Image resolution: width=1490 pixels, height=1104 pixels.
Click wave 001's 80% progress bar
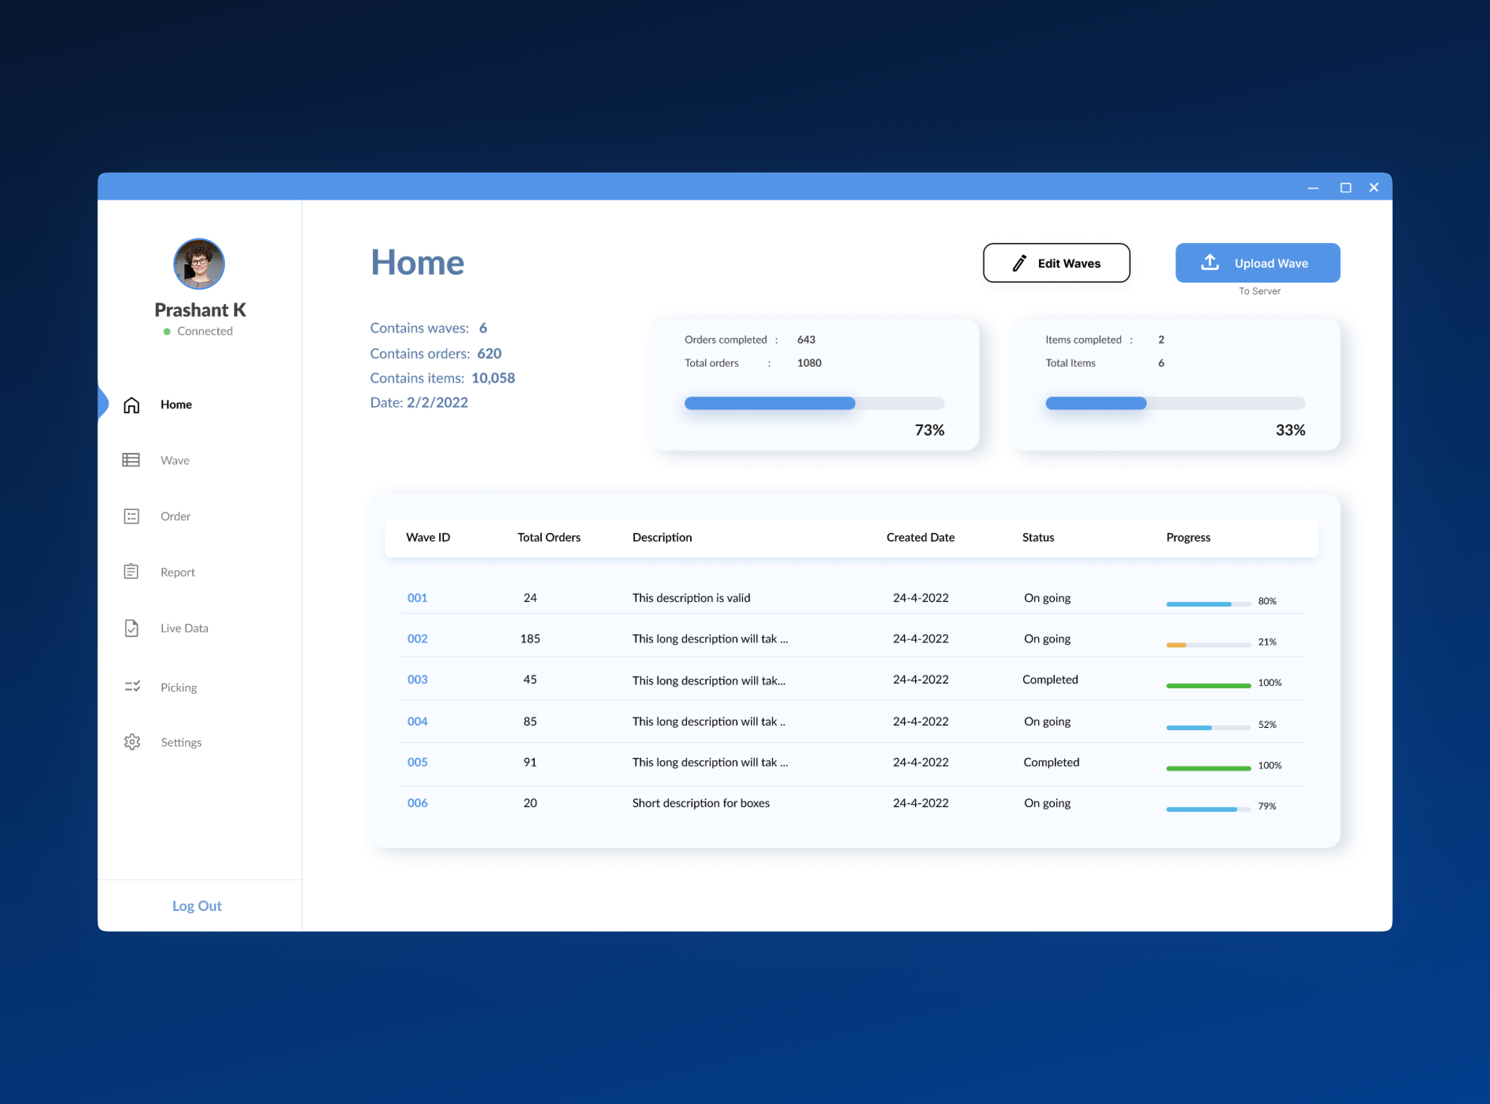[x=1208, y=604]
